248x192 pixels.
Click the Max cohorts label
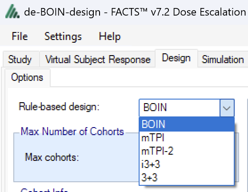52,157
